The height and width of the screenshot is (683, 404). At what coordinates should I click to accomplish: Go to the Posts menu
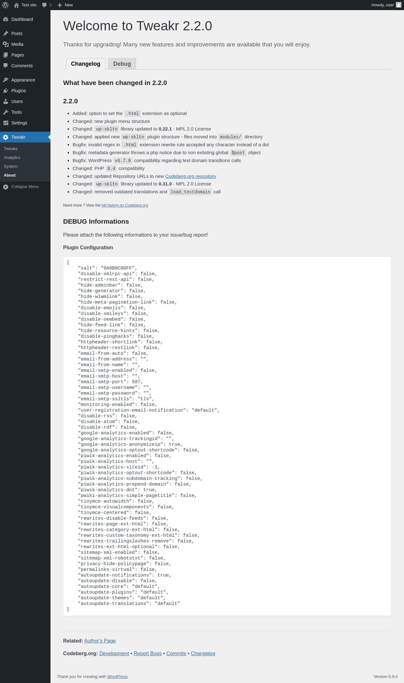click(x=17, y=33)
